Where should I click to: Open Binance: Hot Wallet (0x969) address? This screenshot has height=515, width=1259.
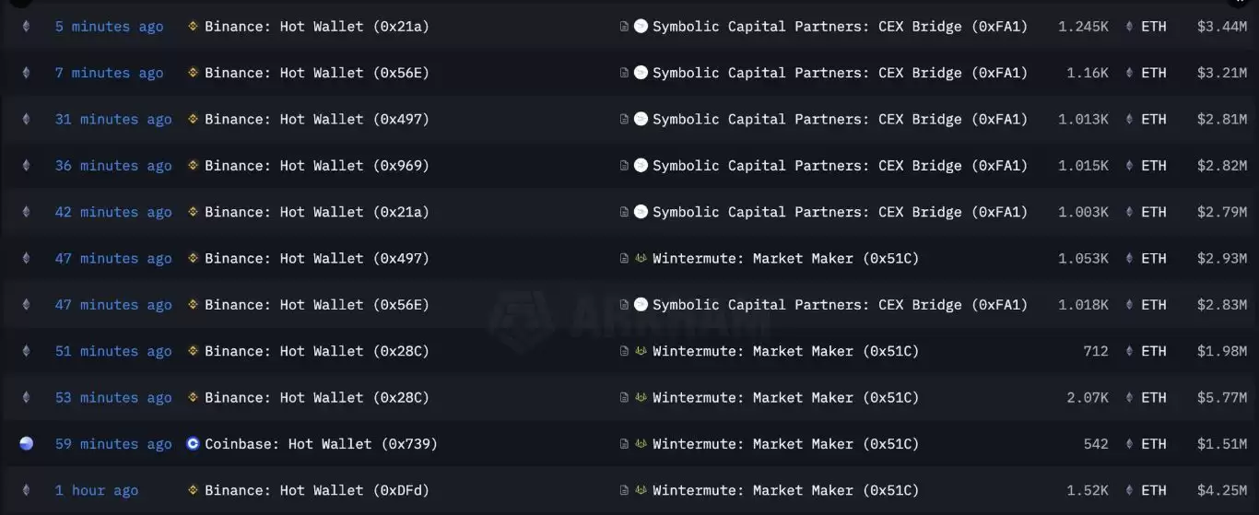[317, 166]
